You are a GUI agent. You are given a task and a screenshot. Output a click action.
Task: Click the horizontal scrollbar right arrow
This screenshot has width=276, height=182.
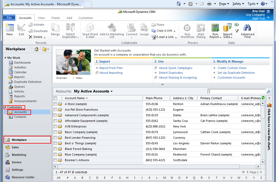tap(258, 166)
